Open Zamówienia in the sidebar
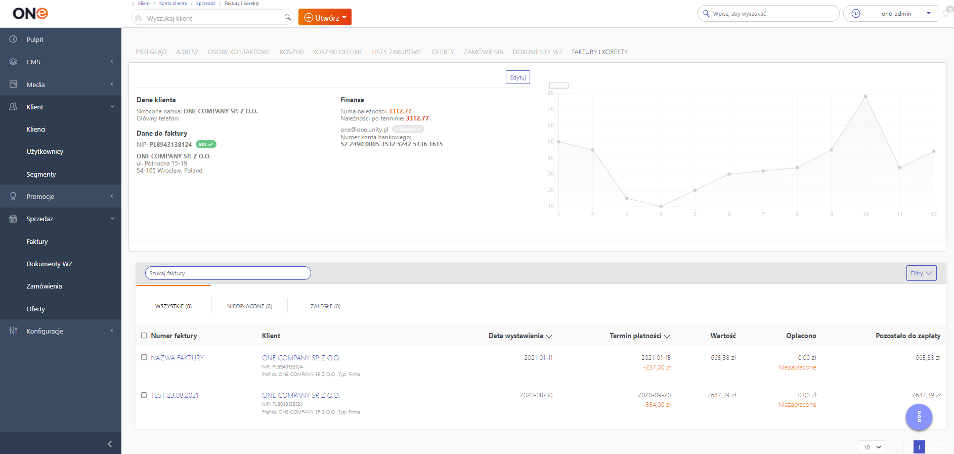The image size is (954, 454). (x=45, y=286)
